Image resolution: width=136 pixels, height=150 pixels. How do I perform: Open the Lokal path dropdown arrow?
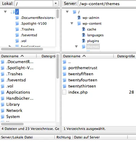click(56, 3)
